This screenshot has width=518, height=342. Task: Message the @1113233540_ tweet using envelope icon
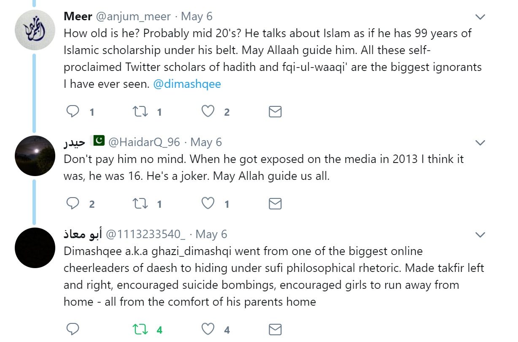(275, 329)
